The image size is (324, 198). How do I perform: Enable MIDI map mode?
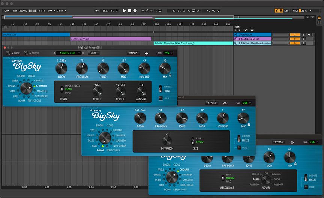point(295,10)
